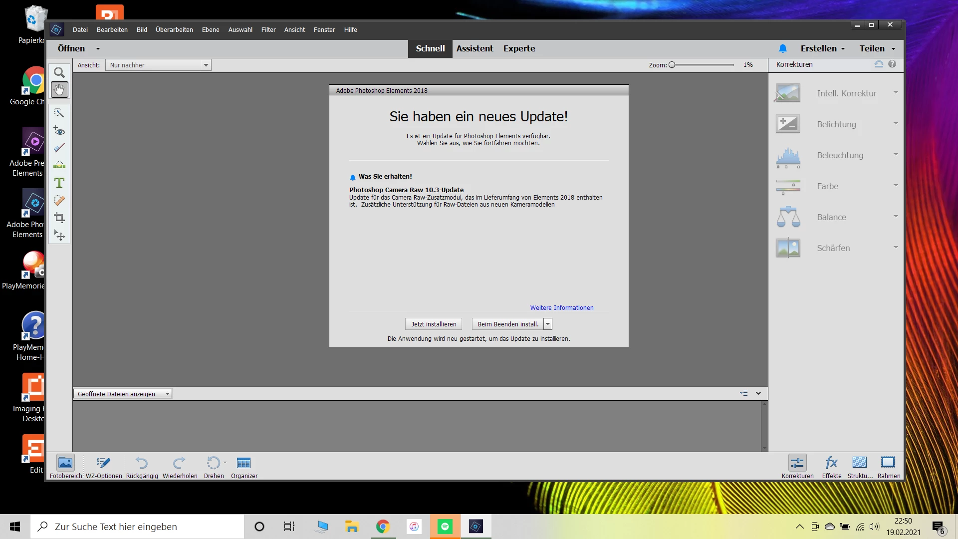This screenshot has height=539, width=958.
Task: Open the Fenster menu
Action: [324, 29]
